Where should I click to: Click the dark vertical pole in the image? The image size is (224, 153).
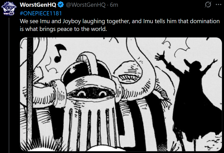point(30,93)
